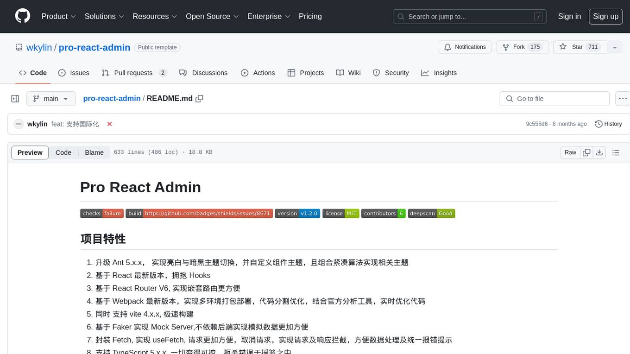630x354 pixels.
Task: Select the Preview view toggle
Action: tap(30, 152)
